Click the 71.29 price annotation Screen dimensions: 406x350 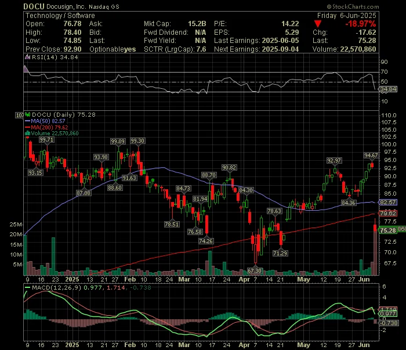coord(280,253)
